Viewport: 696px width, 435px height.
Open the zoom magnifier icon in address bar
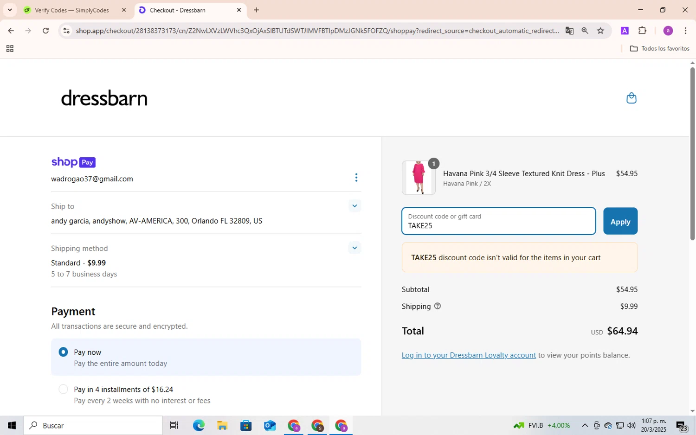(x=585, y=31)
